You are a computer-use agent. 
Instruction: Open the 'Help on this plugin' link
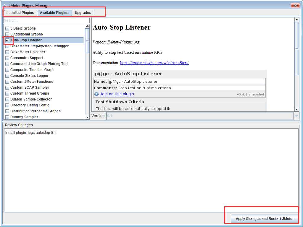(117, 94)
